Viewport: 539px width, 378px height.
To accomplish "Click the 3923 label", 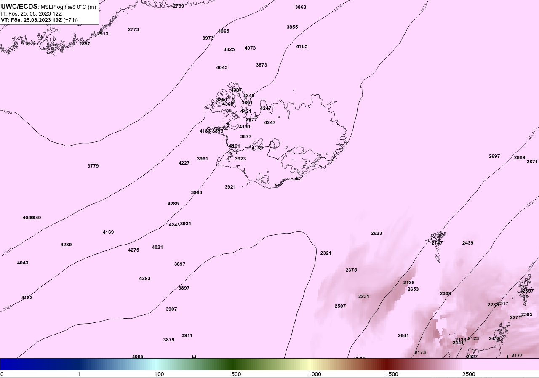I will tap(240, 159).
